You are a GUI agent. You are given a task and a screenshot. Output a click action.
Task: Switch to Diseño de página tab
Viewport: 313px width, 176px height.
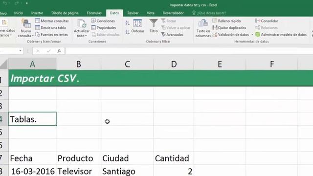tap(65, 13)
